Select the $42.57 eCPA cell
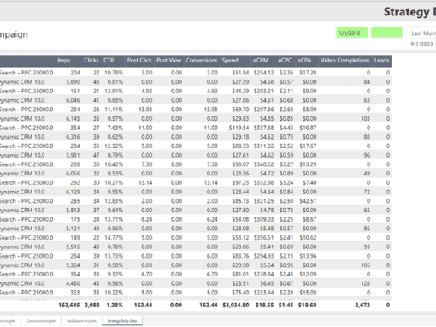 pyautogui.click(x=308, y=201)
